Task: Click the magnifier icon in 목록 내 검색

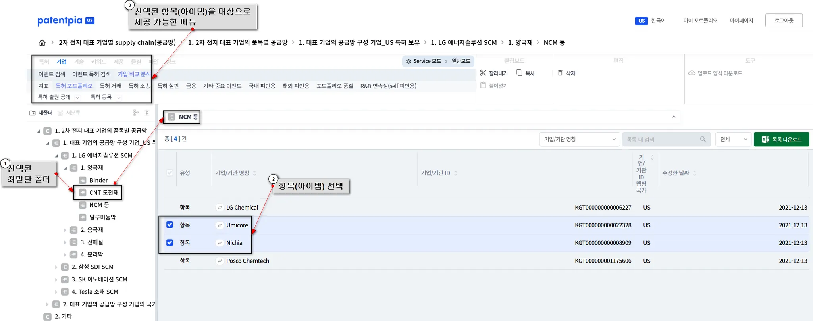Action: (703, 139)
